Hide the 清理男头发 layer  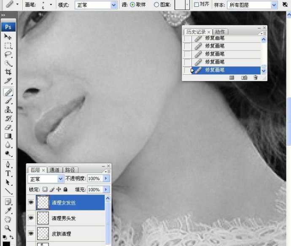31,218
